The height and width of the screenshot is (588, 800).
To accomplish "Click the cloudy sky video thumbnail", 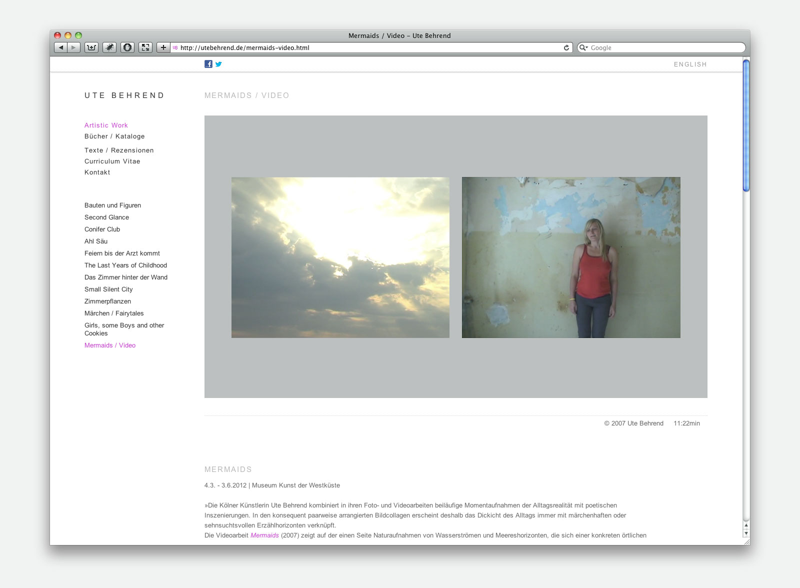I will tap(340, 257).
